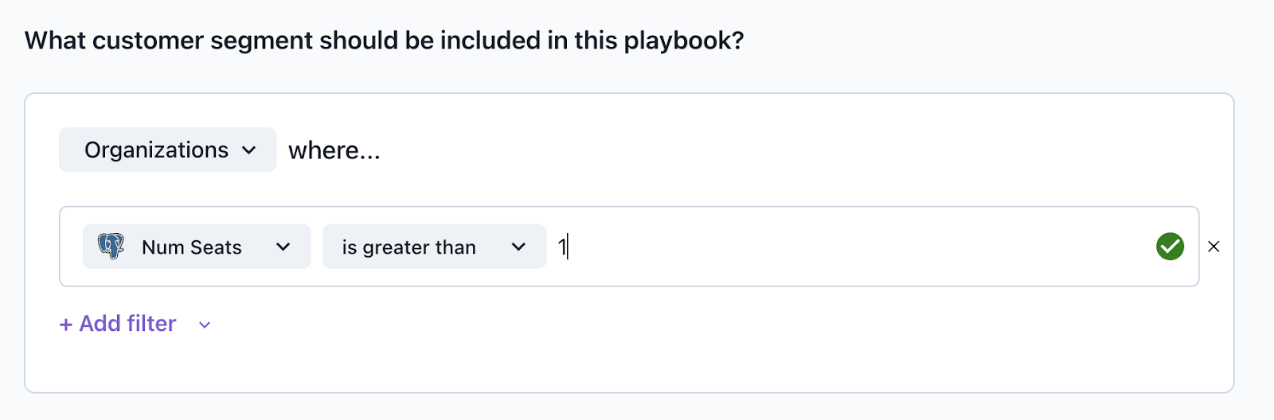Click the plus sign before Add filter
This screenshot has width=1274, height=420.
pyautogui.click(x=66, y=325)
